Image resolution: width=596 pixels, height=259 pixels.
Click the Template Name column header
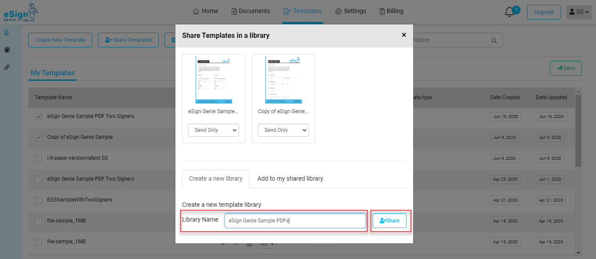pos(53,98)
